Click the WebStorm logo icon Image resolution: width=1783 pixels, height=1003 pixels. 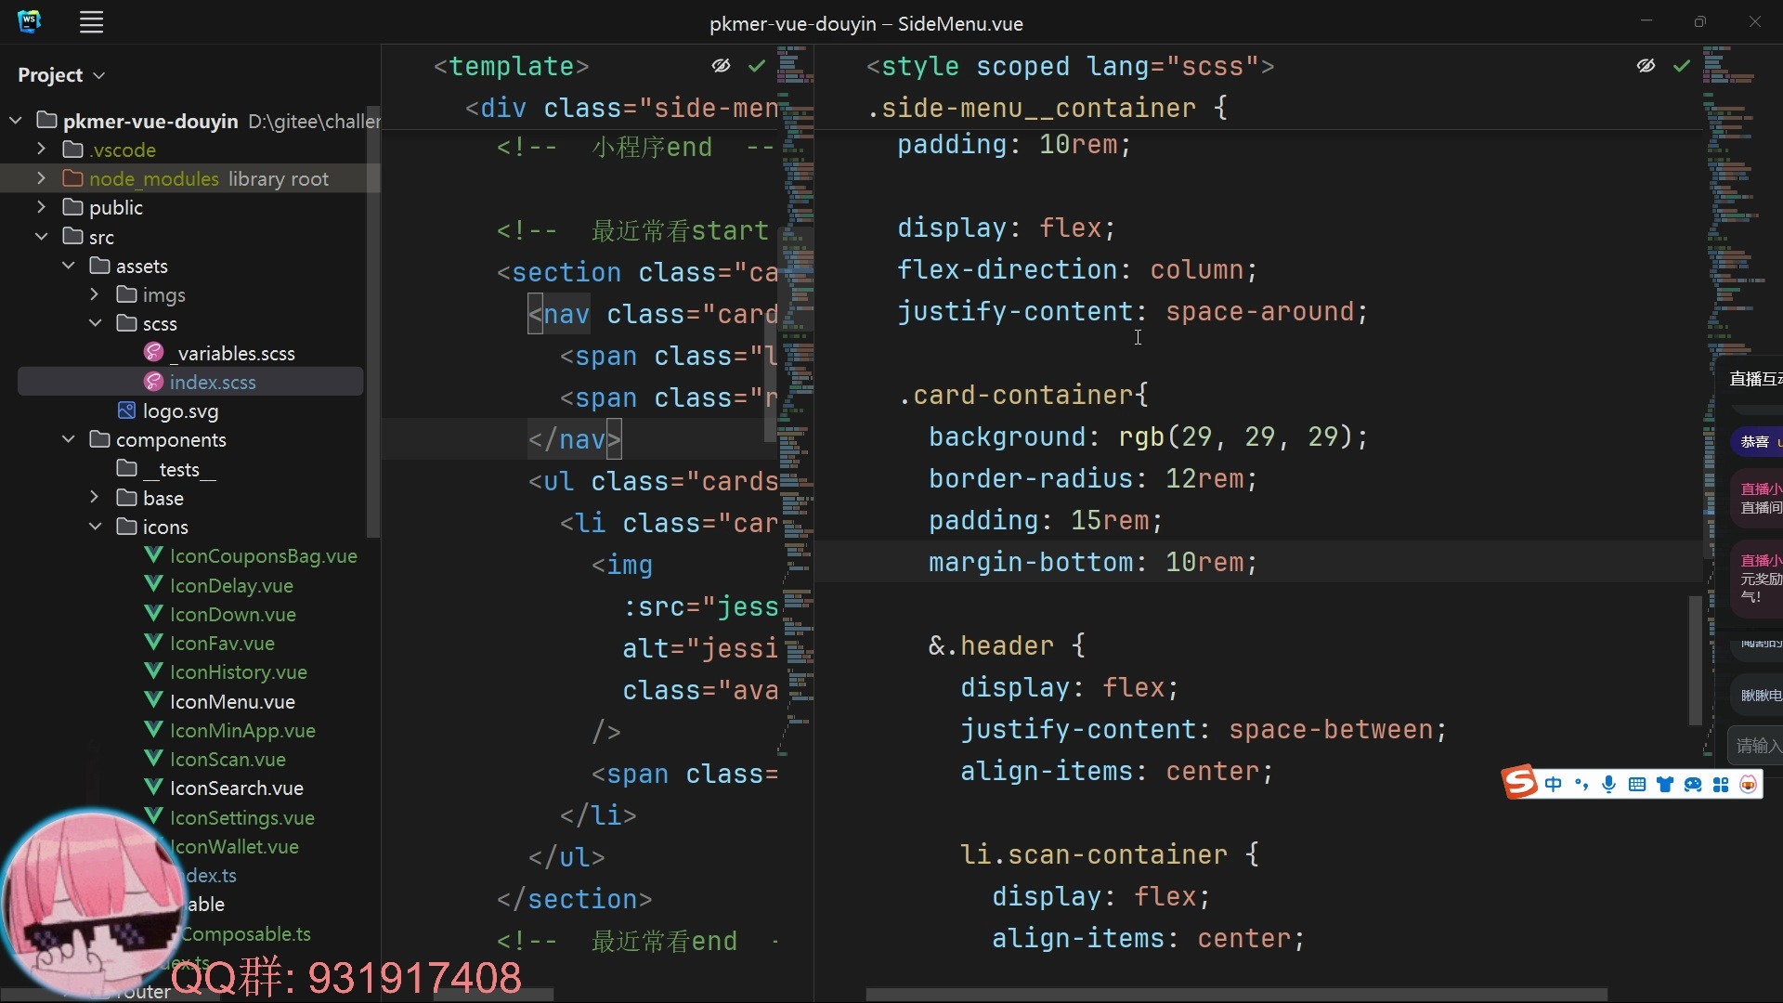tap(30, 22)
